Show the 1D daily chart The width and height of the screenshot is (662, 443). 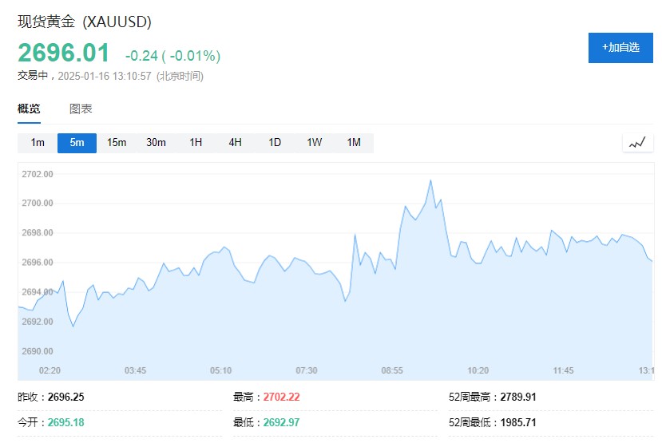(275, 143)
